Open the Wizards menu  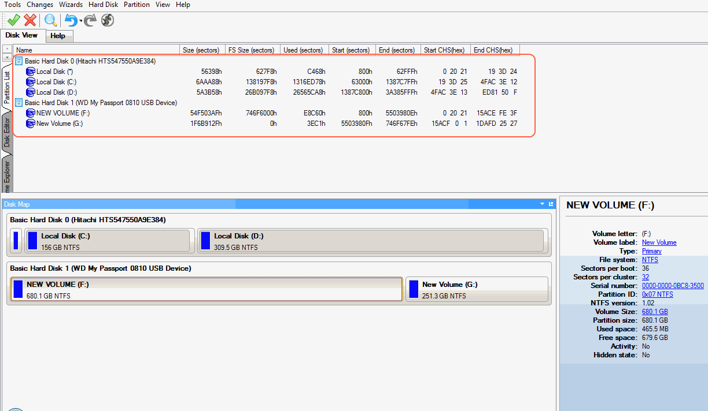[x=71, y=5]
